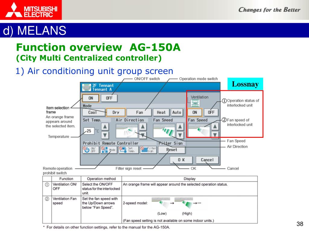This screenshot has width=309, height=231.
Task: Click the page number 38
Action: coord(300,224)
